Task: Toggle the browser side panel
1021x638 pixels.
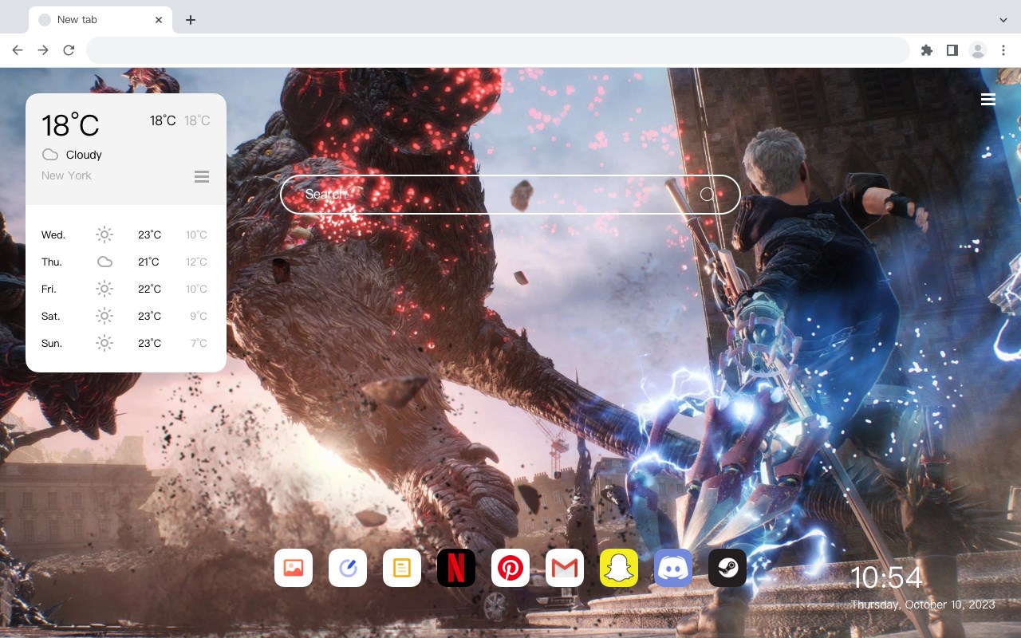Action: click(952, 50)
